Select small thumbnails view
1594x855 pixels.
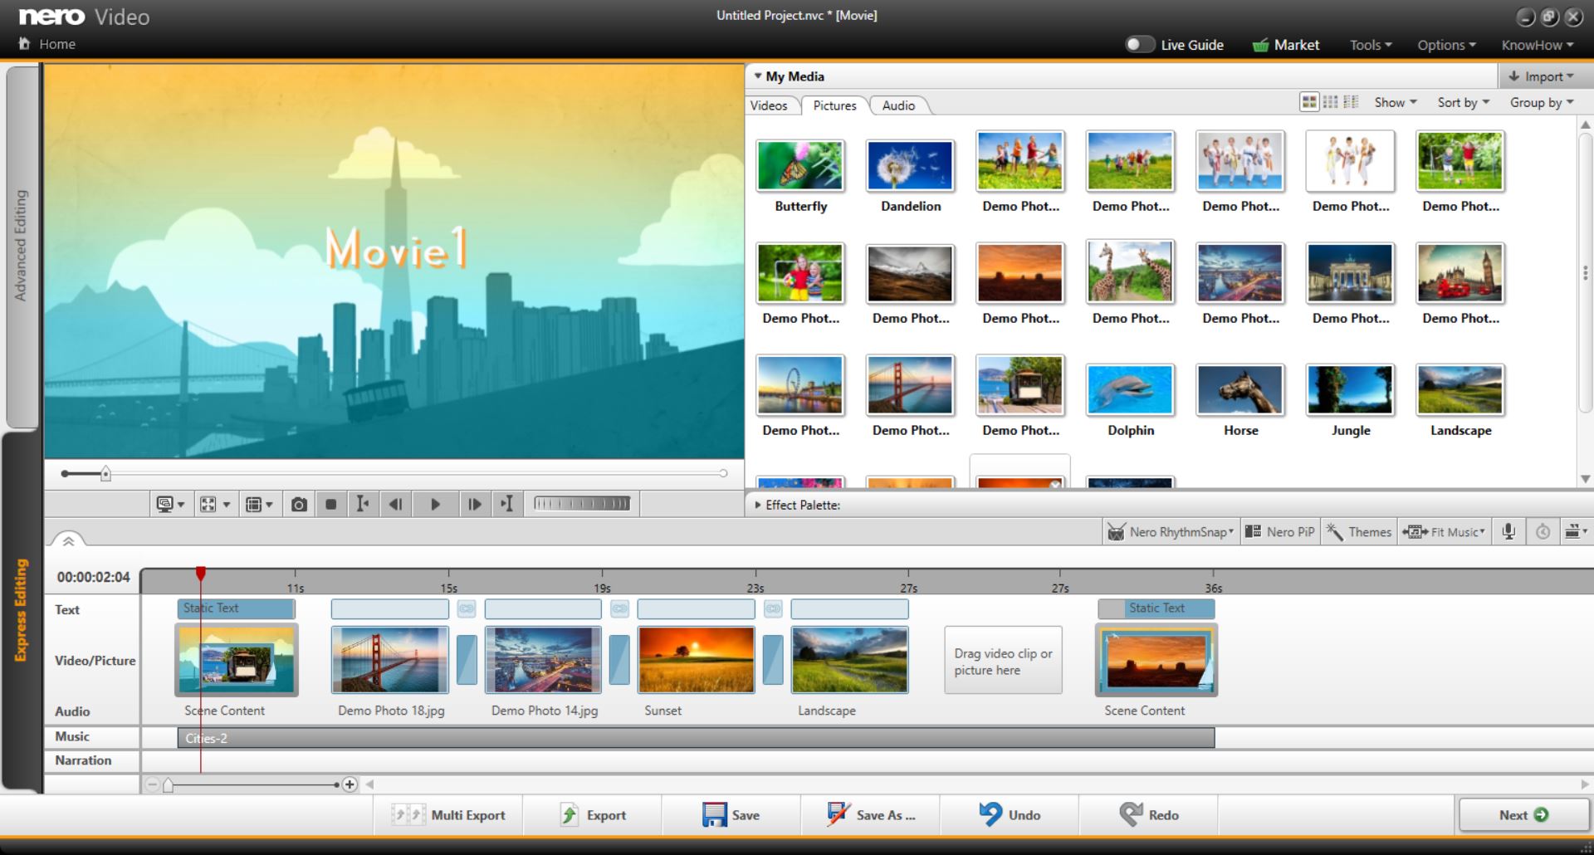[x=1330, y=102]
